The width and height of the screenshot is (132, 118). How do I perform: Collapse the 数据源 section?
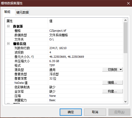8,26
